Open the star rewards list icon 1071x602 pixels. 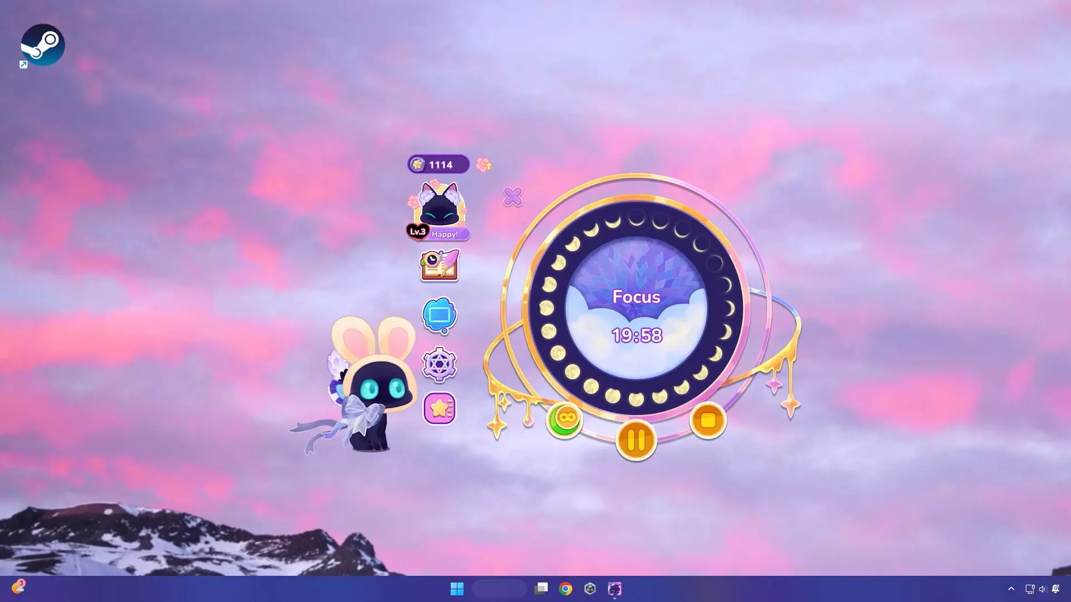pos(439,410)
